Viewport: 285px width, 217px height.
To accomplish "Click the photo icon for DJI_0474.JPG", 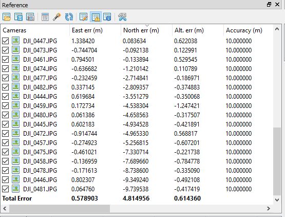I will tap(16, 68).
